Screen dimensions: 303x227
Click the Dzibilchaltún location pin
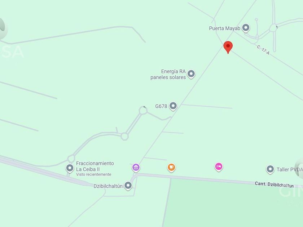[128, 186]
